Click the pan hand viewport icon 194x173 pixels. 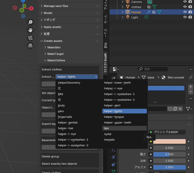[x=30, y=30]
